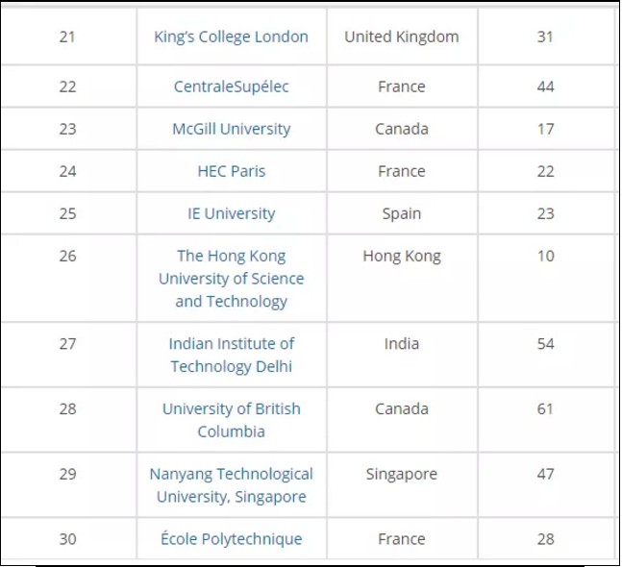
Task: Visit the IE University link
Action: coord(231,213)
